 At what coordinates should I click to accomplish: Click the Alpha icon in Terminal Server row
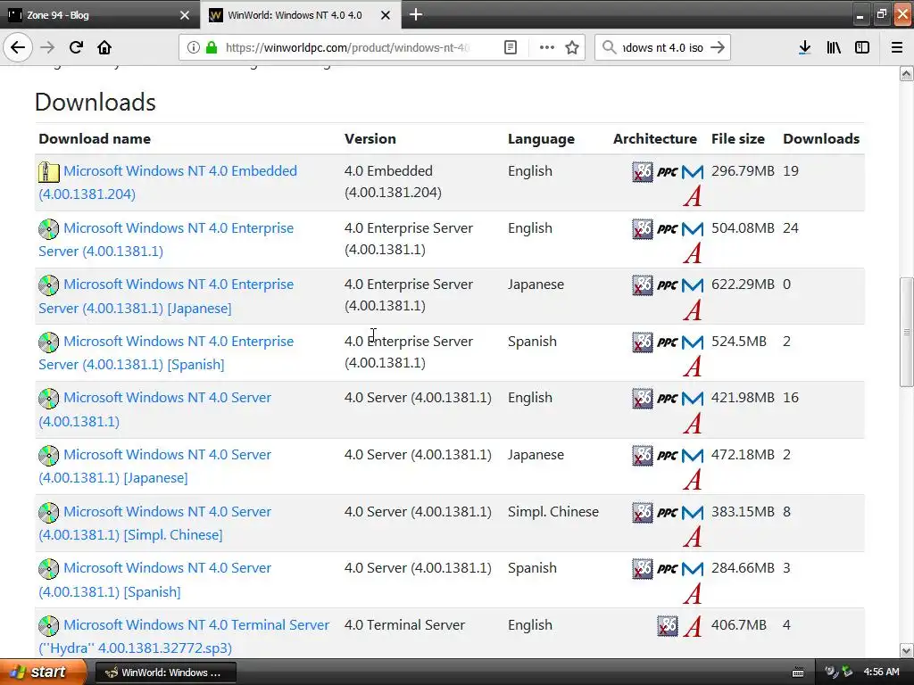(693, 626)
